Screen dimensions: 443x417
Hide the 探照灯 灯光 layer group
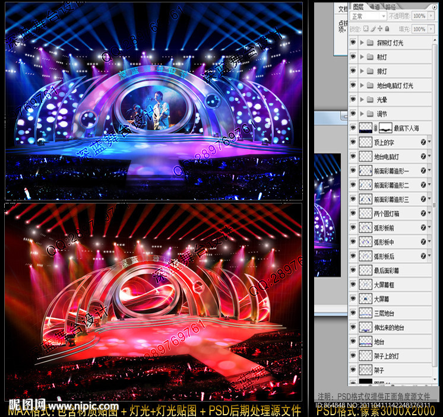[x=353, y=43]
